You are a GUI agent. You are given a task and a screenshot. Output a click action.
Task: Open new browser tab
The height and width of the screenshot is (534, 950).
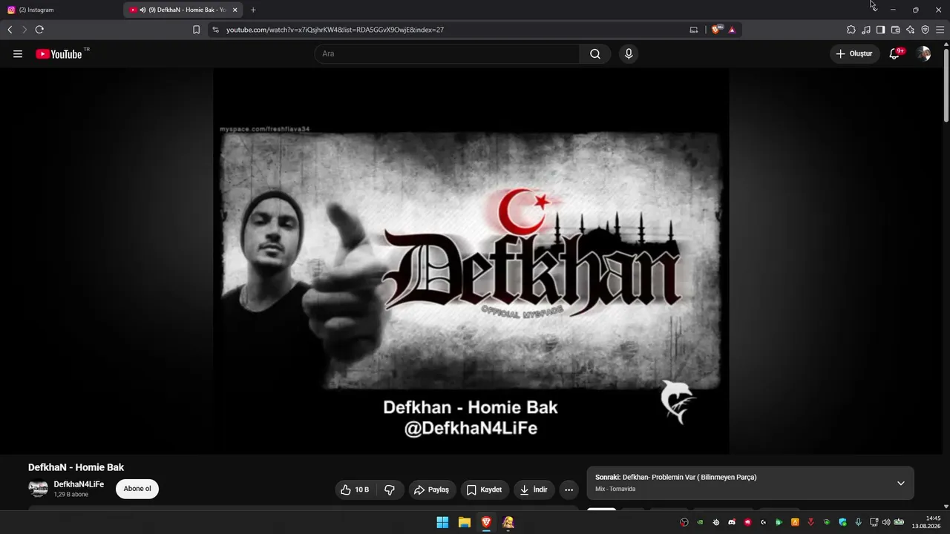tap(253, 10)
